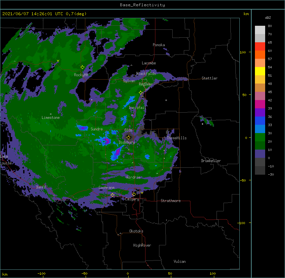Click the Airdrie city label

[133, 177]
